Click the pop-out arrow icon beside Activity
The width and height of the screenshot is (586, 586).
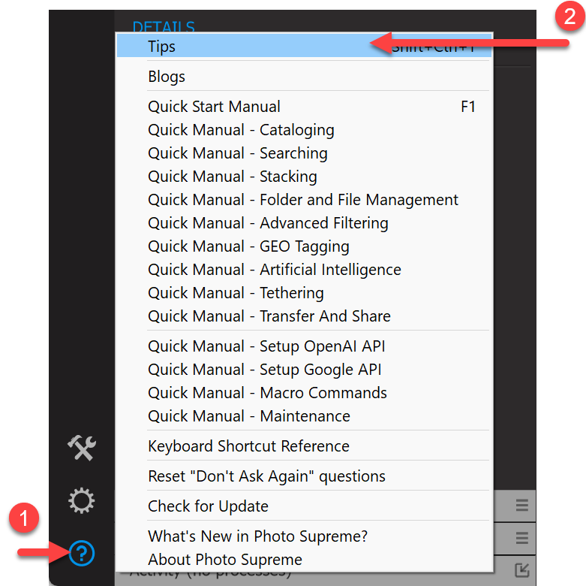pos(522,569)
